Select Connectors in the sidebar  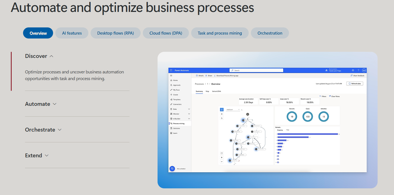(178, 104)
